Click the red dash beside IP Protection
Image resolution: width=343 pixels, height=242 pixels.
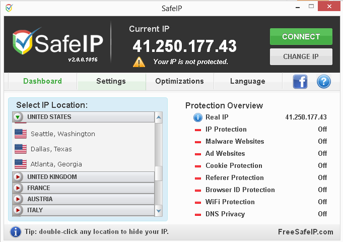[x=198, y=130]
